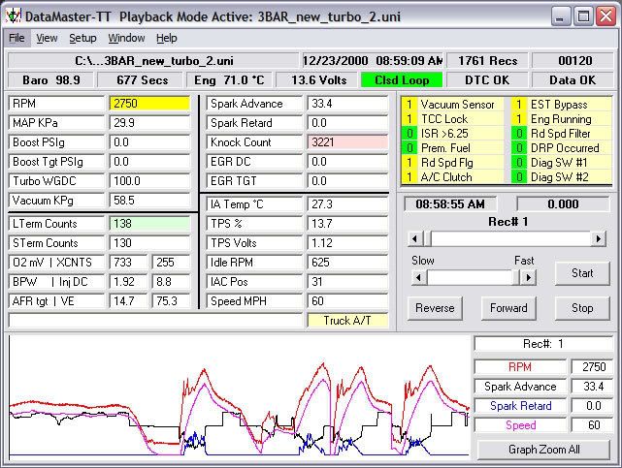
Task: Open the View menu
Action: 47,38
